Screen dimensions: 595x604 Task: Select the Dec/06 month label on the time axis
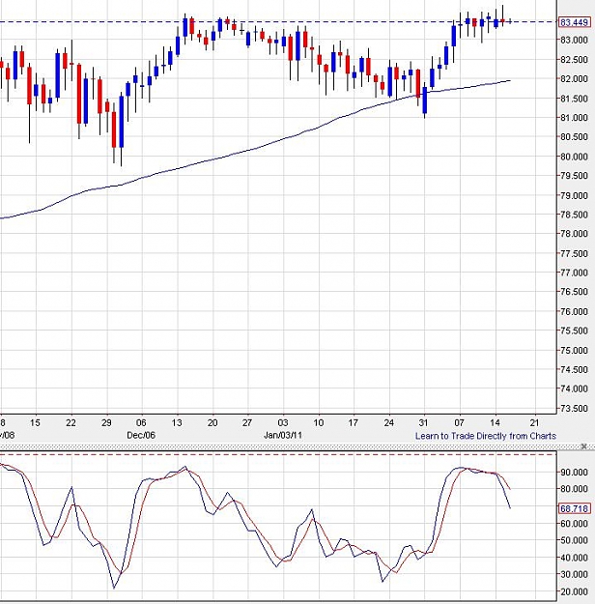pos(141,435)
